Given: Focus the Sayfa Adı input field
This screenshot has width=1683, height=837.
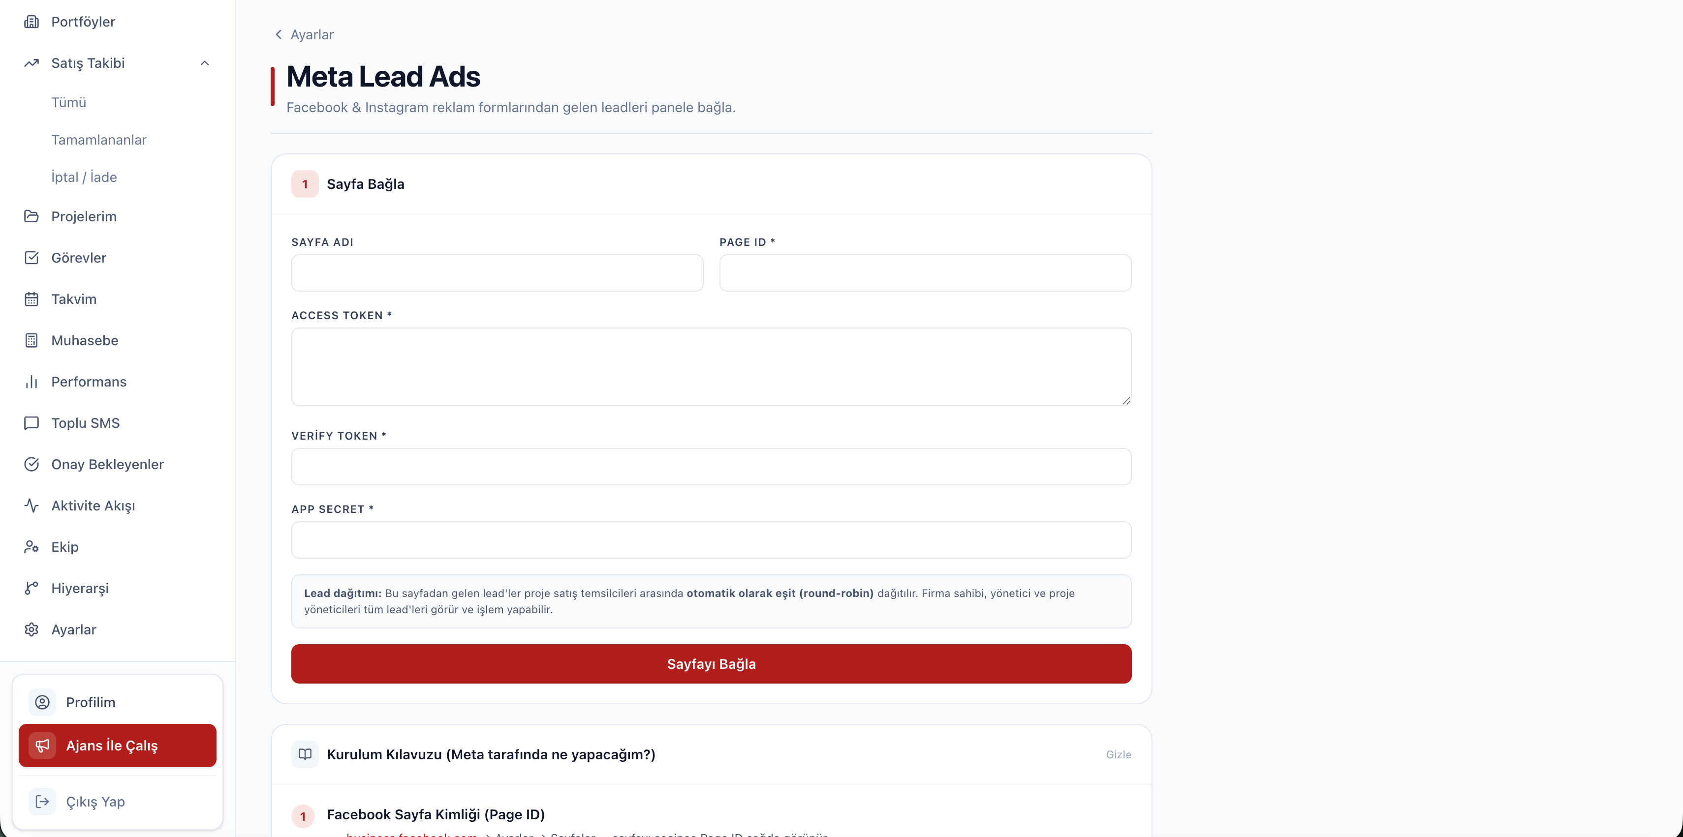Looking at the screenshot, I should click(x=497, y=273).
